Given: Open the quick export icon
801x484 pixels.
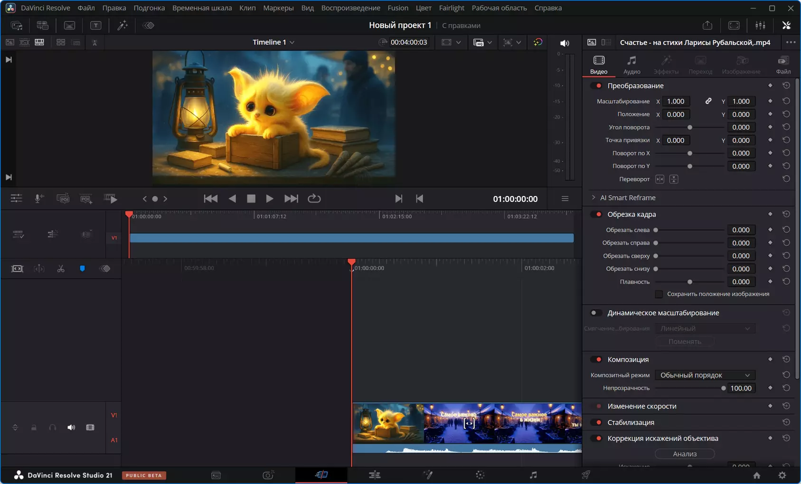Looking at the screenshot, I should click(707, 26).
